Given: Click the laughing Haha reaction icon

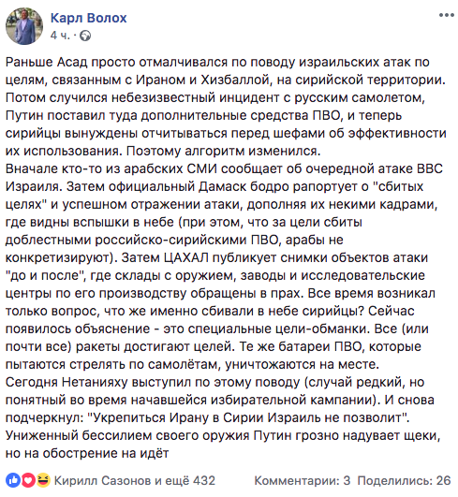Looking at the screenshot, I should [43, 481].
